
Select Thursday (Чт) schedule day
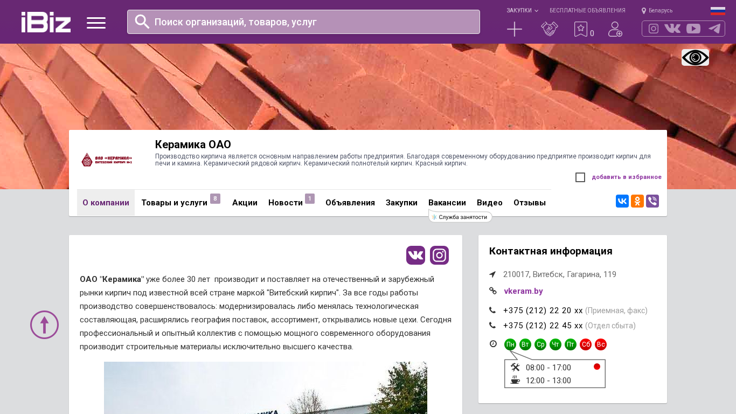coord(556,344)
